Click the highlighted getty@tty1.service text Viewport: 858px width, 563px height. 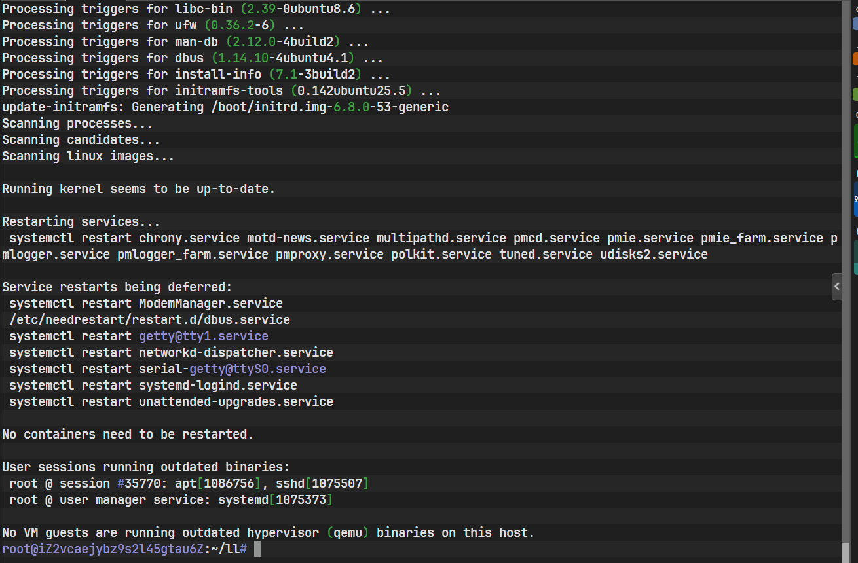click(x=204, y=336)
